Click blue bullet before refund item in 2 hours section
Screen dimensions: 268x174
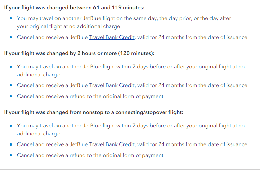point(11,96)
